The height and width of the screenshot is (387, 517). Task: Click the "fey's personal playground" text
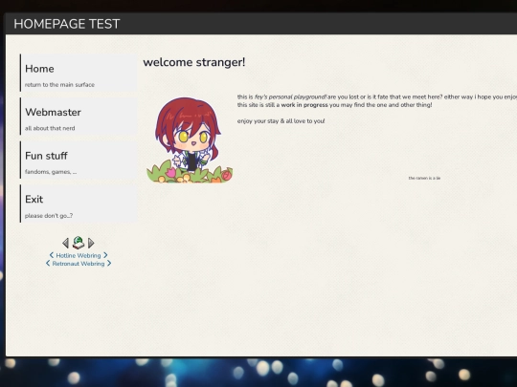290,97
